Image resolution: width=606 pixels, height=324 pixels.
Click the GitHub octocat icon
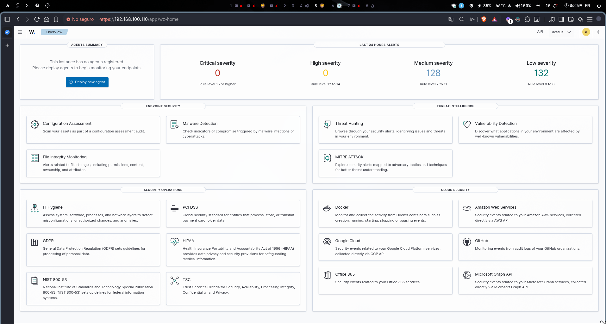point(467,242)
